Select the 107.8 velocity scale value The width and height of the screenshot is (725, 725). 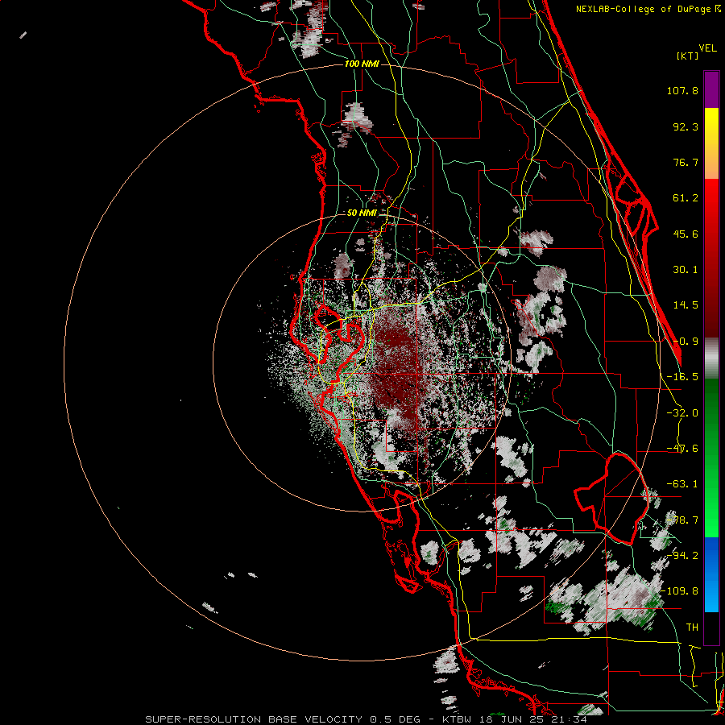(682, 90)
